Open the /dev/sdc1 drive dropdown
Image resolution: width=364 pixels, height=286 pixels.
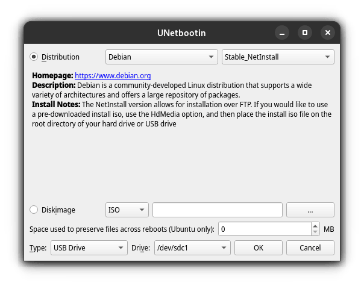pos(192,247)
